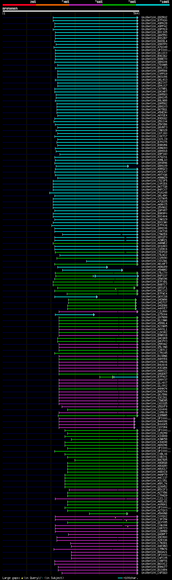Image resolution: width=172 pixels, height=580 pixels.
Task: Select the UniRef100_C6SZW1 label
Action: click(154, 261)
